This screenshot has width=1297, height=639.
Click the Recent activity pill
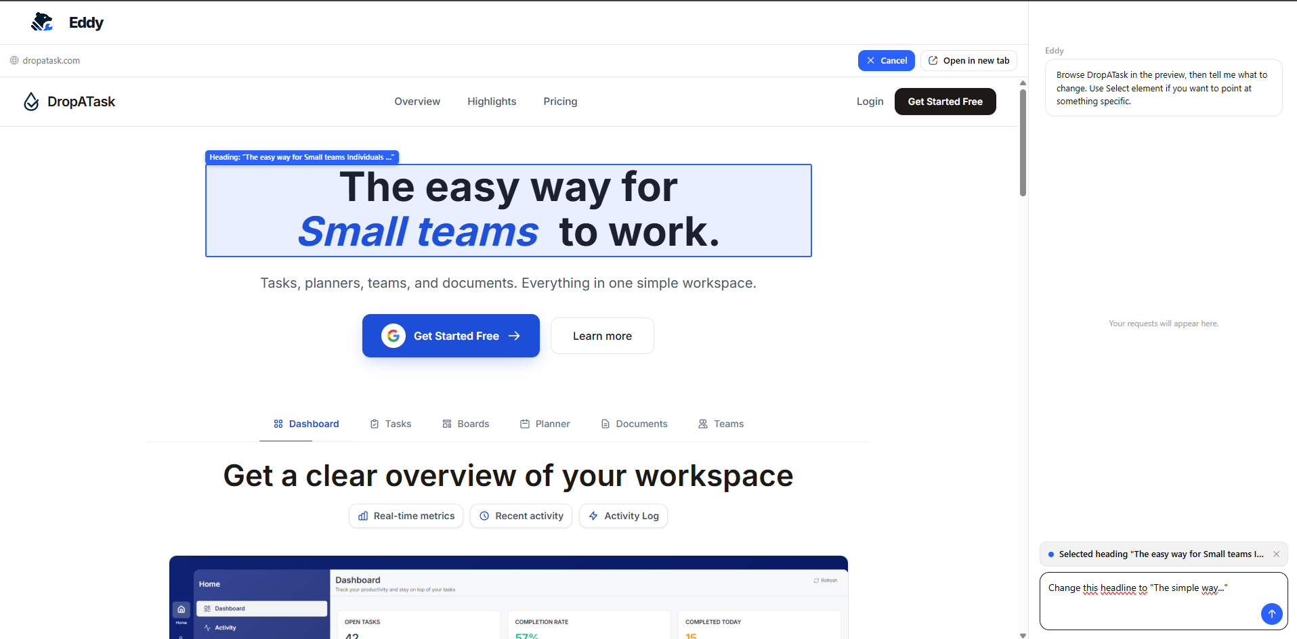tap(522, 516)
